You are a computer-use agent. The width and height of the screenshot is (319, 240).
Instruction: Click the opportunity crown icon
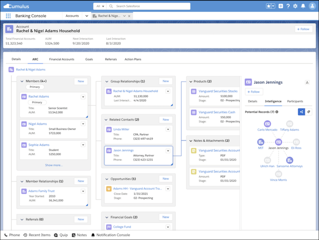(x=109, y=188)
